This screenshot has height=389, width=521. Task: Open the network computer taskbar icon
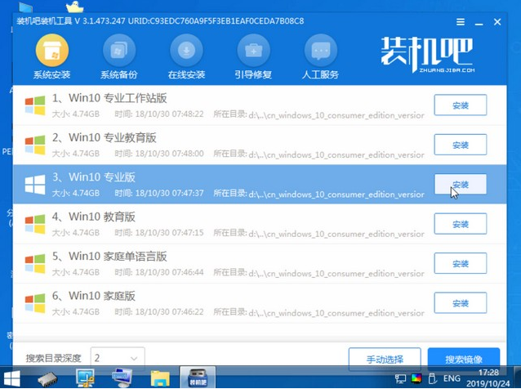tap(122, 378)
